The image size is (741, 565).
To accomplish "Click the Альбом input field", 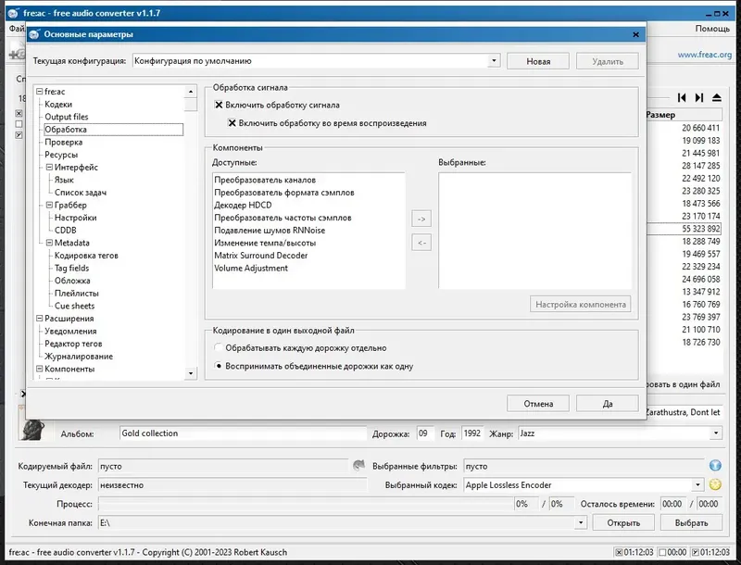I will [x=243, y=433].
